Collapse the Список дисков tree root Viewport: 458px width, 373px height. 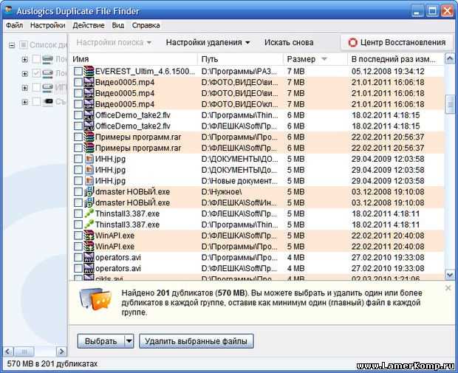12,45
